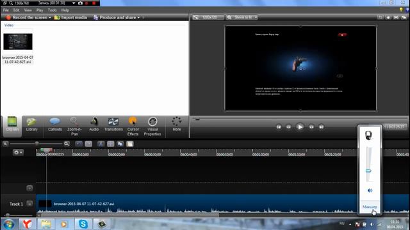Click the RU language indicator in tray
Screen dimensions: 410x230
coord(341,224)
